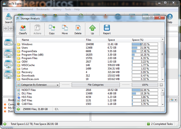Image resolution: width=181 pixels, height=129 pixels.
Task: Select the second network drive icon in sidebar
Action: tap(8, 53)
